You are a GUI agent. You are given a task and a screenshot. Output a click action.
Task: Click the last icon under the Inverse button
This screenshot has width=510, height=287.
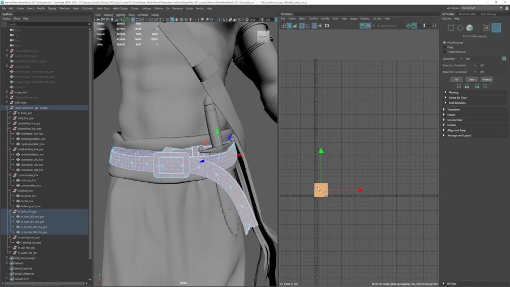tap(485, 86)
